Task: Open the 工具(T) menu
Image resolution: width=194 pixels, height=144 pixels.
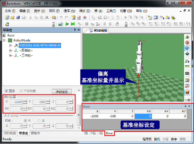Action: click(x=111, y=11)
